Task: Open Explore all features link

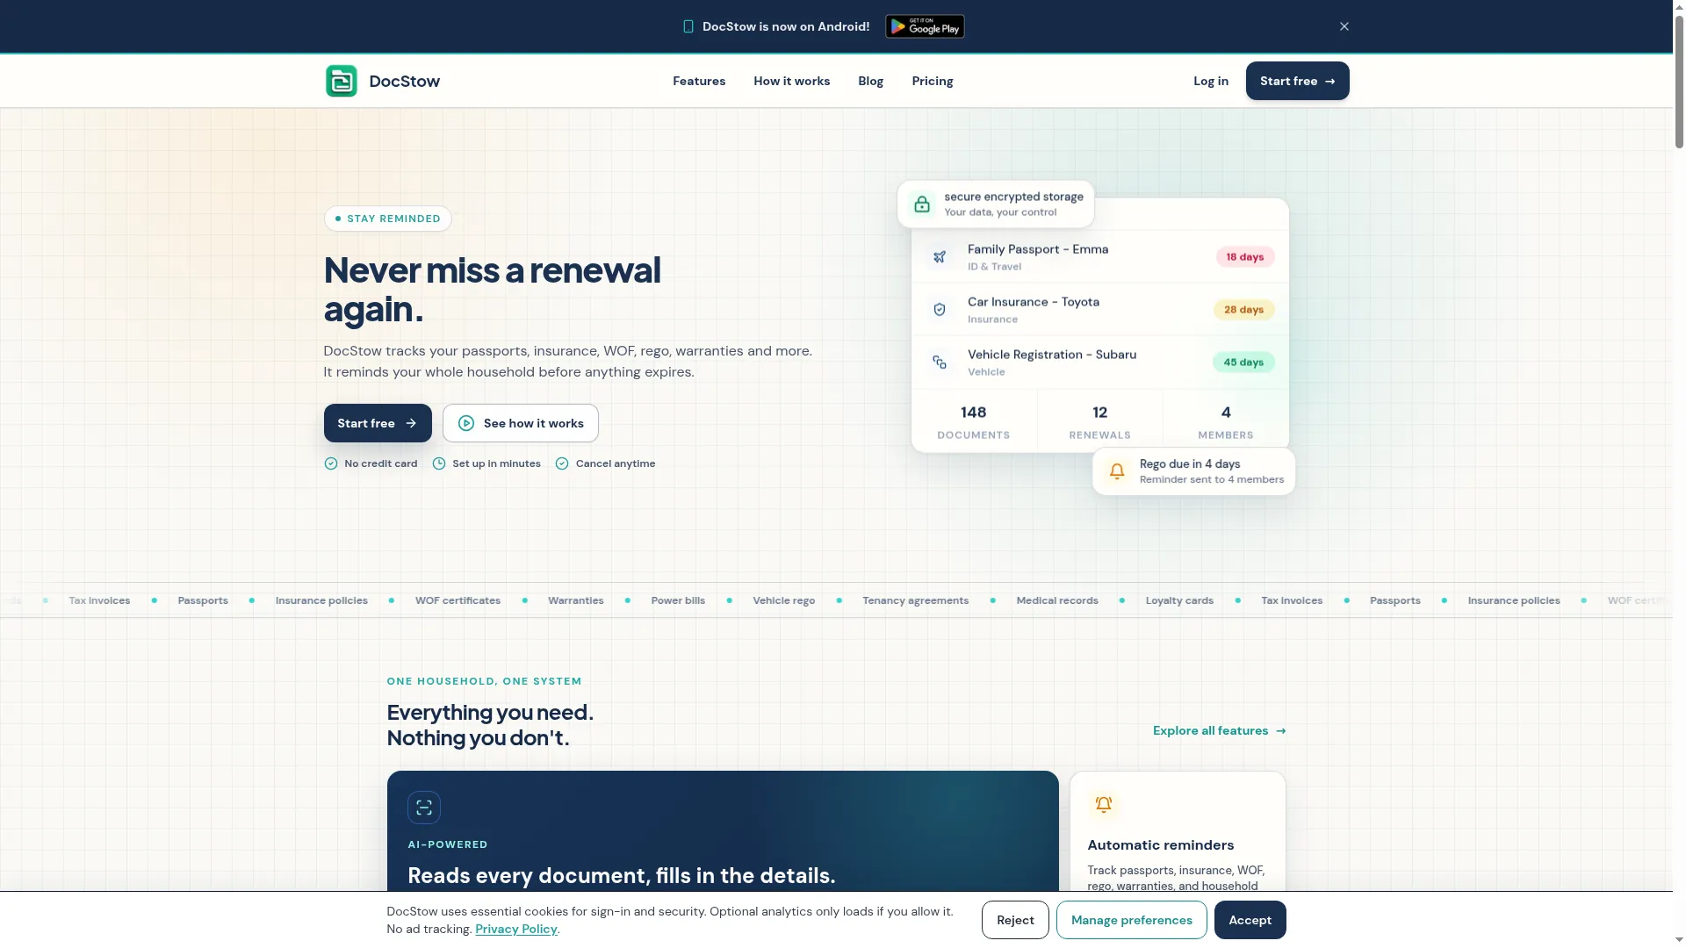Action: (1220, 730)
